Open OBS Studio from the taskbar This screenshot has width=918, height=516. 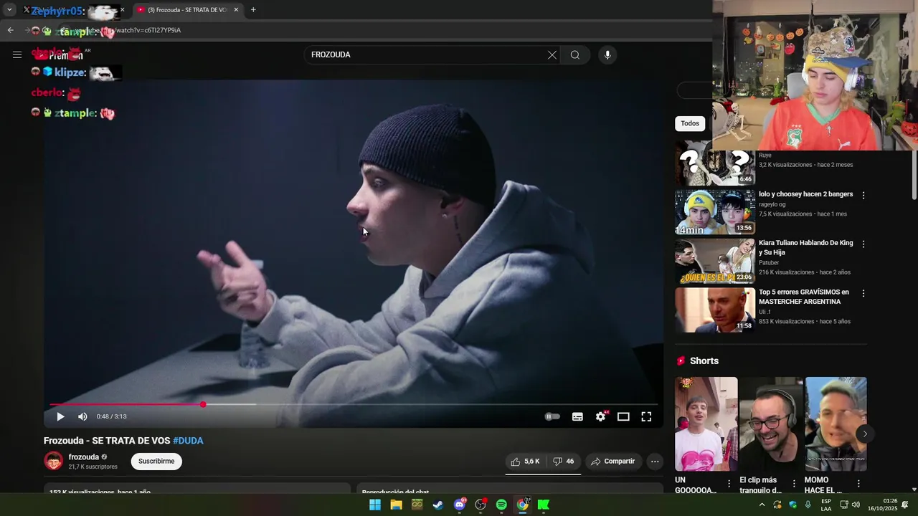click(481, 505)
